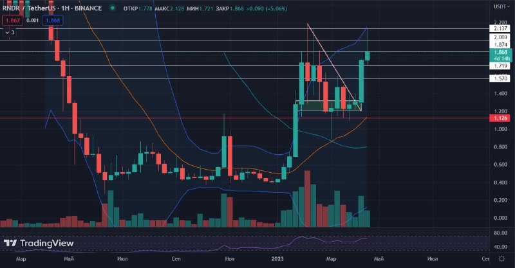Expand the collapsed indicators legend showing 3
515x268 pixels.
coord(10,32)
